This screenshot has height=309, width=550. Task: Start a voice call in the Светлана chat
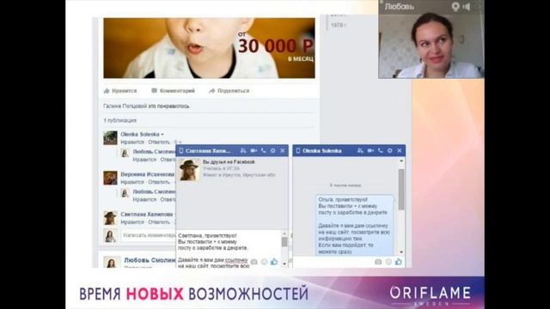tap(264, 151)
